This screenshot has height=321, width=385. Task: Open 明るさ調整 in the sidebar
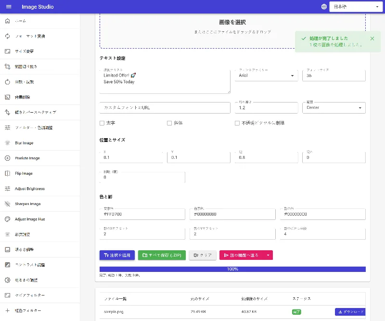point(40,249)
